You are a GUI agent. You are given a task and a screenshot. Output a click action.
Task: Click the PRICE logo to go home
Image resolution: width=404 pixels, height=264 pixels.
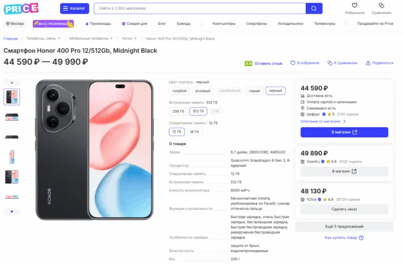click(21, 8)
